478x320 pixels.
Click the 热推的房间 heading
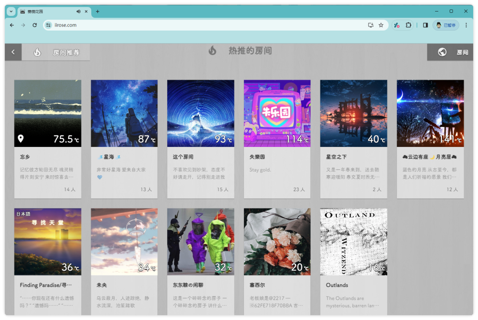click(x=250, y=50)
